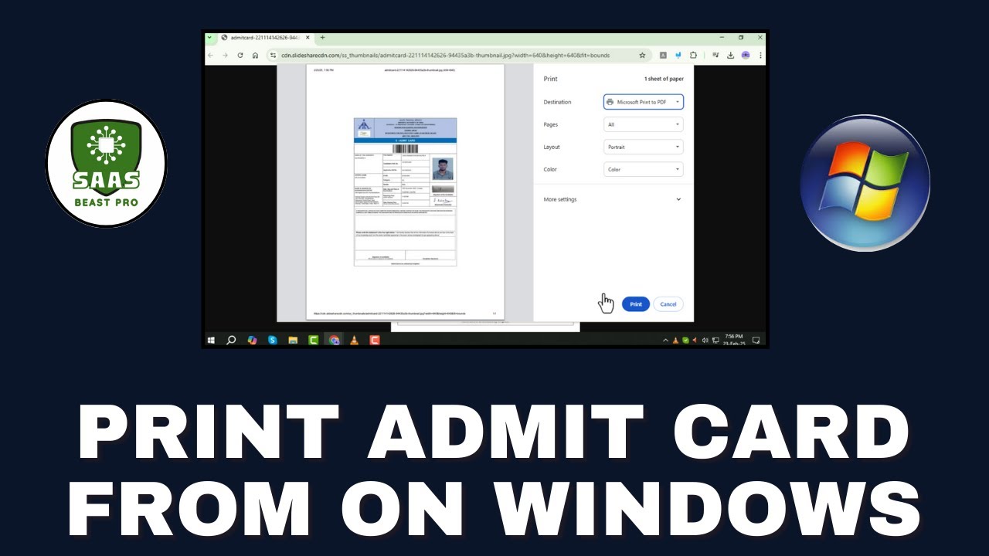Open the Color dropdown in print settings

(643, 169)
